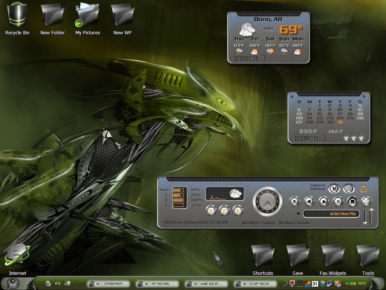This screenshot has height=290, width=386.
Task: Click the play button in the media widget
Action: pos(324,202)
